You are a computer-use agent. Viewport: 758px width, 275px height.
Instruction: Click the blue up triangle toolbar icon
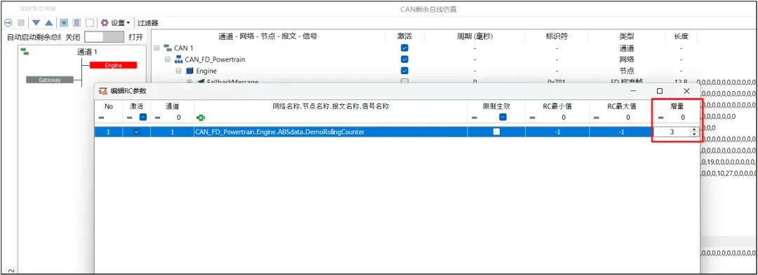point(49,22)
